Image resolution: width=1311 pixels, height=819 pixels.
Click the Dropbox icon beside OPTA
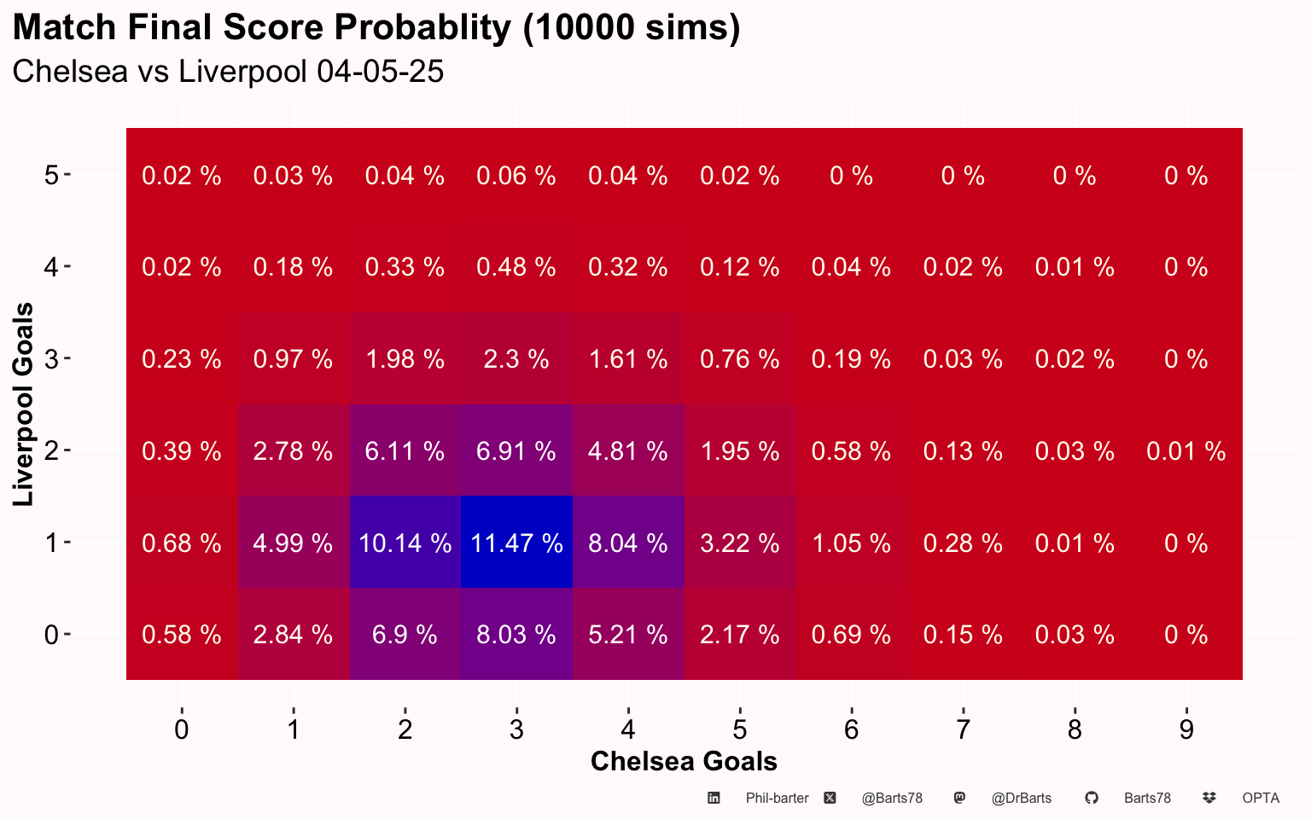pos(1209,799)
